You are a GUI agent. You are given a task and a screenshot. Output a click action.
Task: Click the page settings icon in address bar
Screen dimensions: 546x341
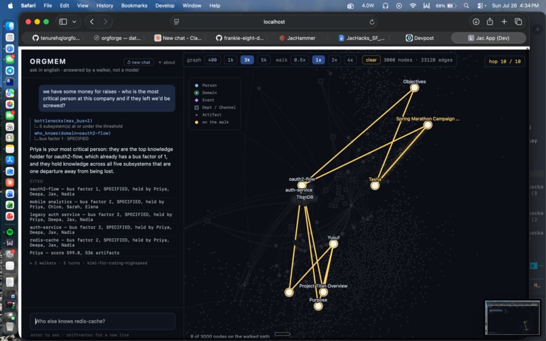click(x=177, y=22)
